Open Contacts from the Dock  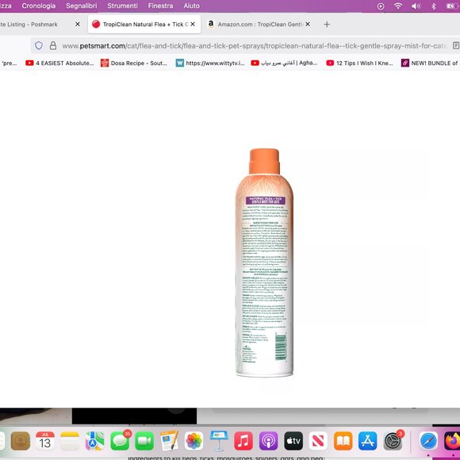[x=21, y=441]
